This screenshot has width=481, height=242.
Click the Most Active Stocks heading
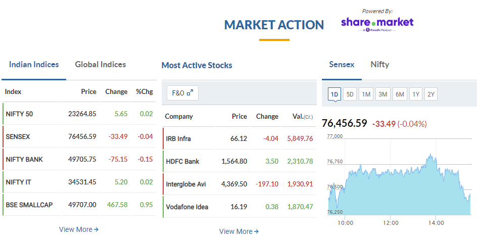197,65
